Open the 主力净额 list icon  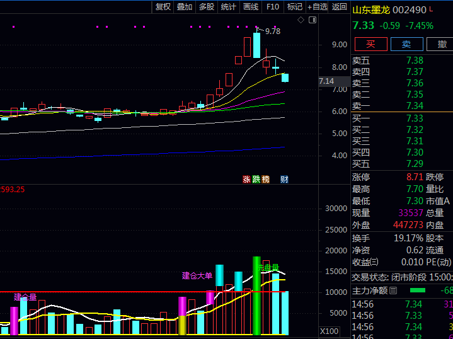click(x=393, y=290)
